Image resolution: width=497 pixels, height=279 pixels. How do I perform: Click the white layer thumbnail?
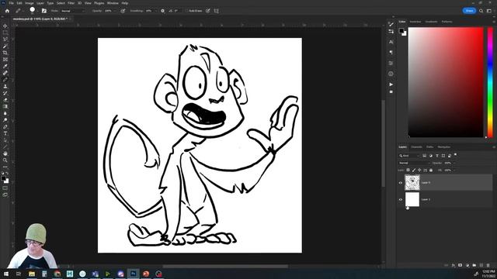[x=412, y=200]
